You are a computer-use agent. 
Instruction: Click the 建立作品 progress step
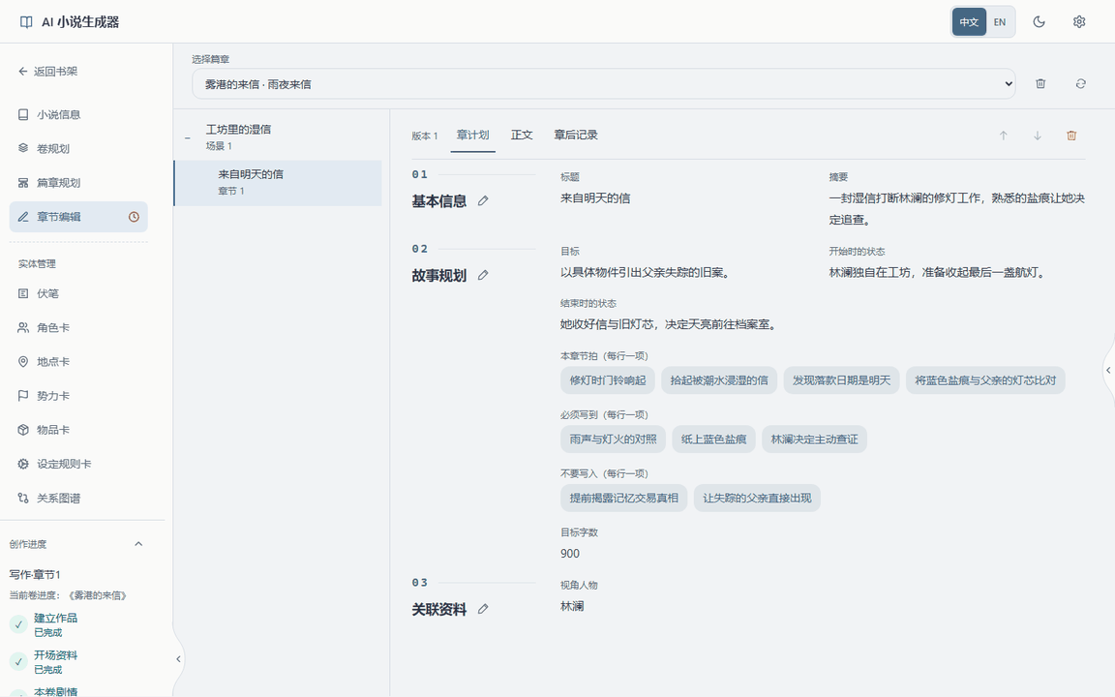tap(55, 625)
